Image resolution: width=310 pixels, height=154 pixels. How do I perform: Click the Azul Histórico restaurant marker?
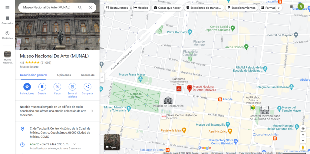[x=230, y=131]
